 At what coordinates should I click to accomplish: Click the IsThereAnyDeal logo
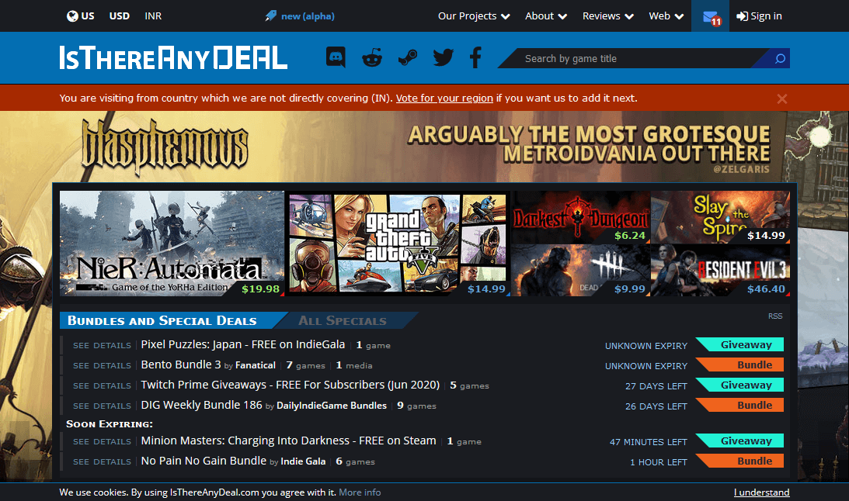click(x=173, y=57)
